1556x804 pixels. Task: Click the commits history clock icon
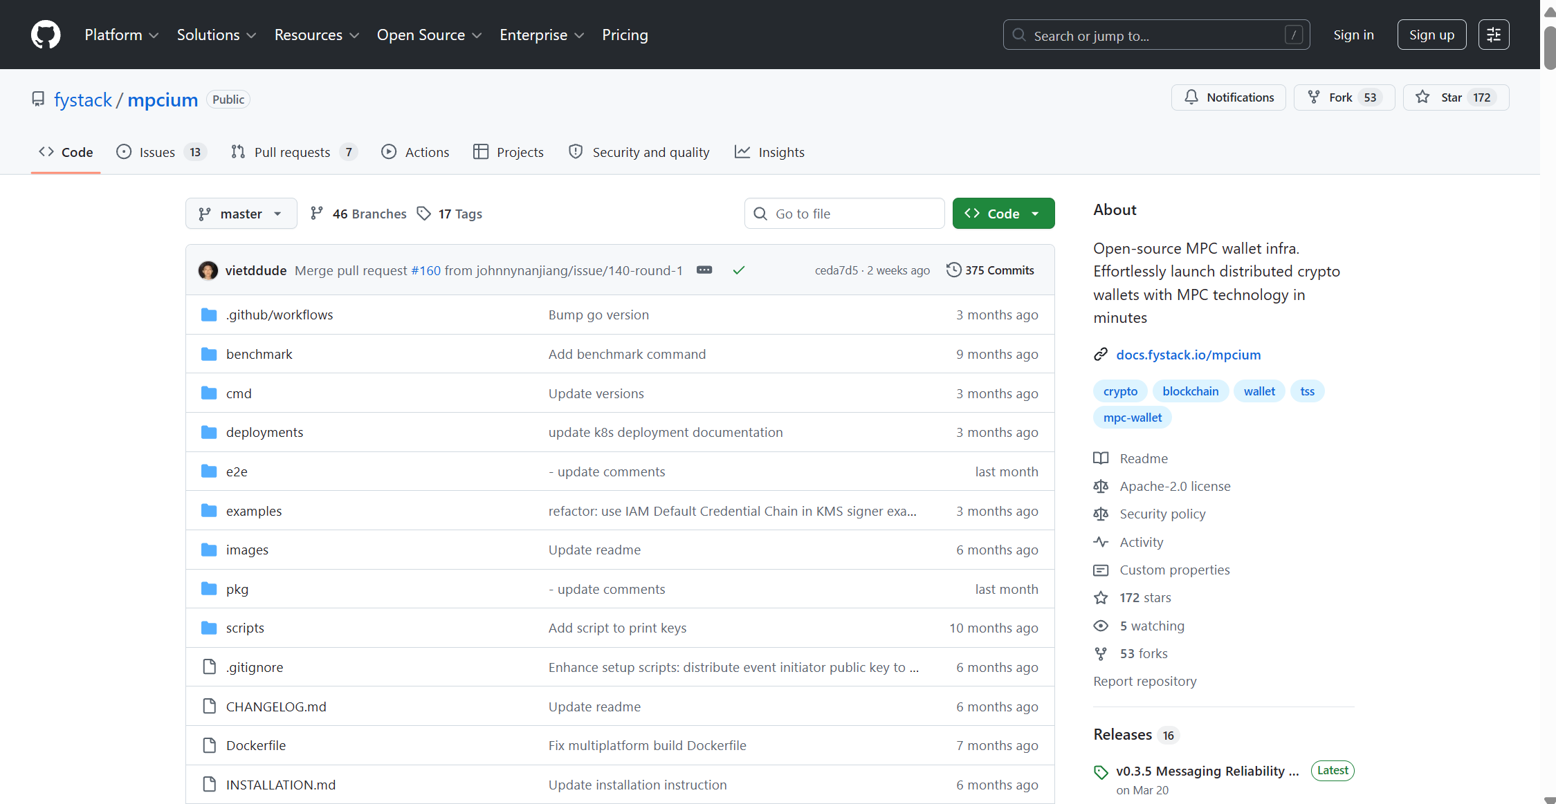(x=954, y=270)
